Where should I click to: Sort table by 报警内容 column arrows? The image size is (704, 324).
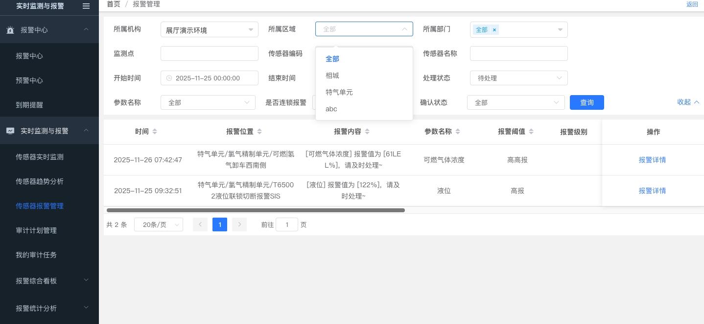(367, 131)
